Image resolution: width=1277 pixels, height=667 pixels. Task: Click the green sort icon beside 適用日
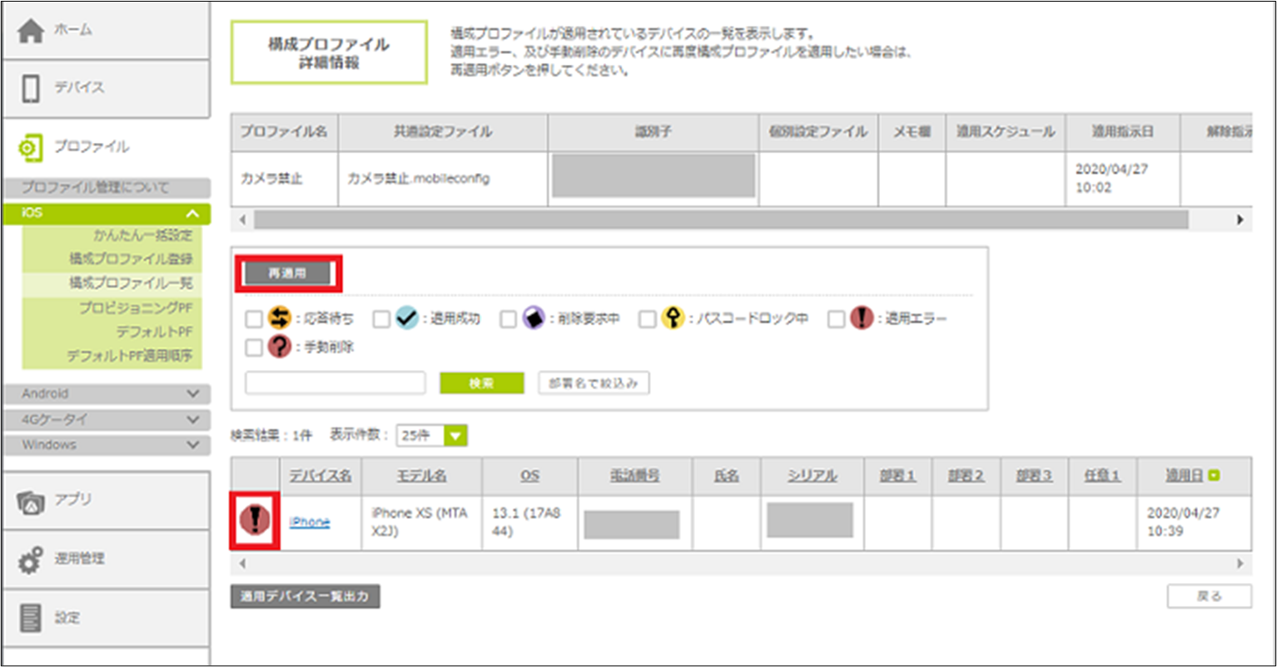pos(1214,476)
